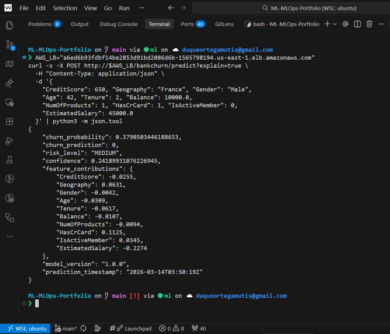The image size is (390, 334).
Task: Click main* branch in status bar
Action: point(66,329)
